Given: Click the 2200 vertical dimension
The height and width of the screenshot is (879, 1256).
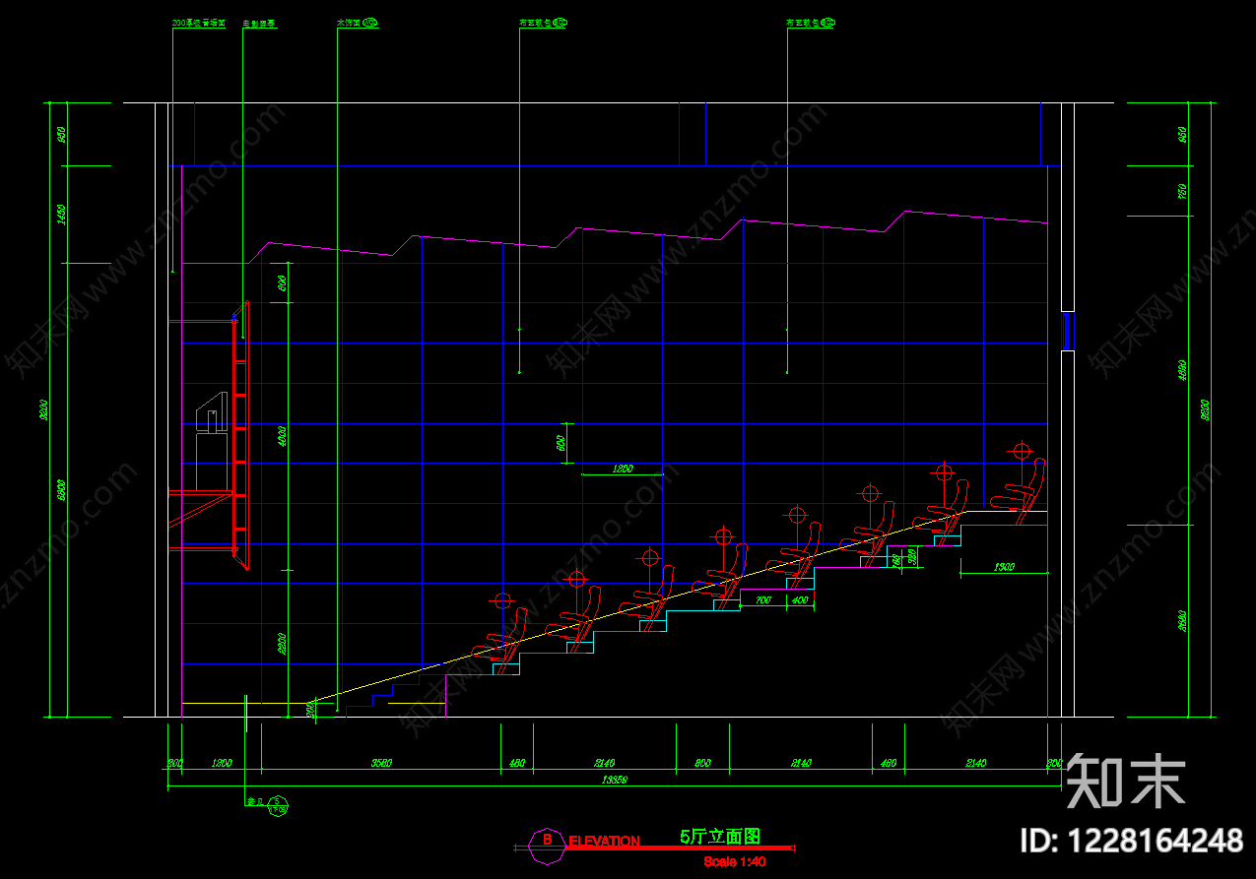Looking at the screenshot, I should [283, 644].
